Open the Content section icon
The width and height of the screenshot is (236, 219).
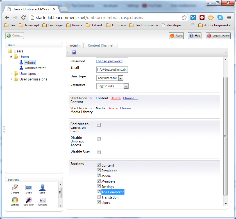pyautogui.click(x=15, y=189)
